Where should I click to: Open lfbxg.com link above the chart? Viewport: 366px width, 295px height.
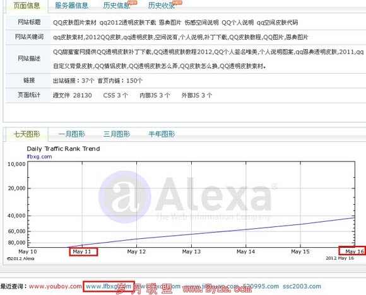39,156
